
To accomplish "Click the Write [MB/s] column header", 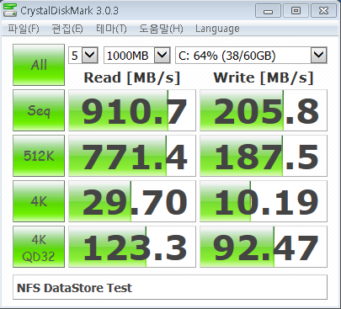I will (264, 77).
